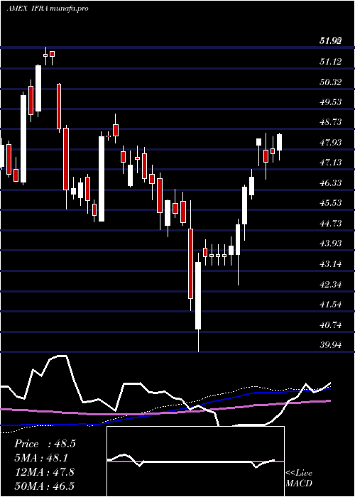Select the 47.13 price axis label
355x497 pixels.
click(x=331, y=163)
